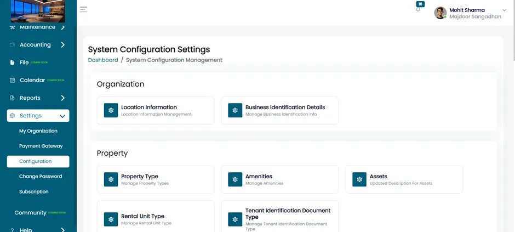Click the Assets gear icon
The width and height of the screenshot is (515, 232).
coord(359,179)
